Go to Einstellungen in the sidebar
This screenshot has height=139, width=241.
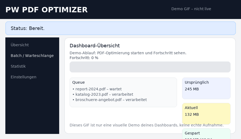[24, 77]
